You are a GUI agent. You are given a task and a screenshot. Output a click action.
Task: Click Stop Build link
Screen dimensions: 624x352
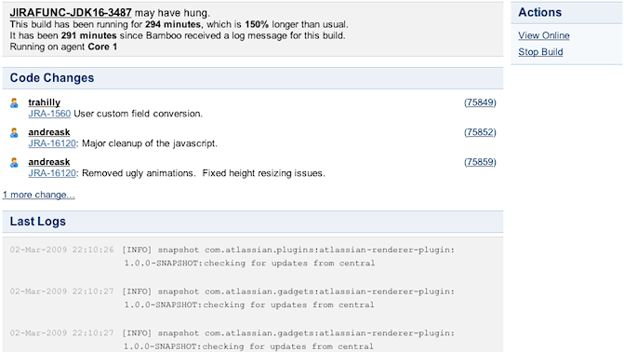coord(540,52)
